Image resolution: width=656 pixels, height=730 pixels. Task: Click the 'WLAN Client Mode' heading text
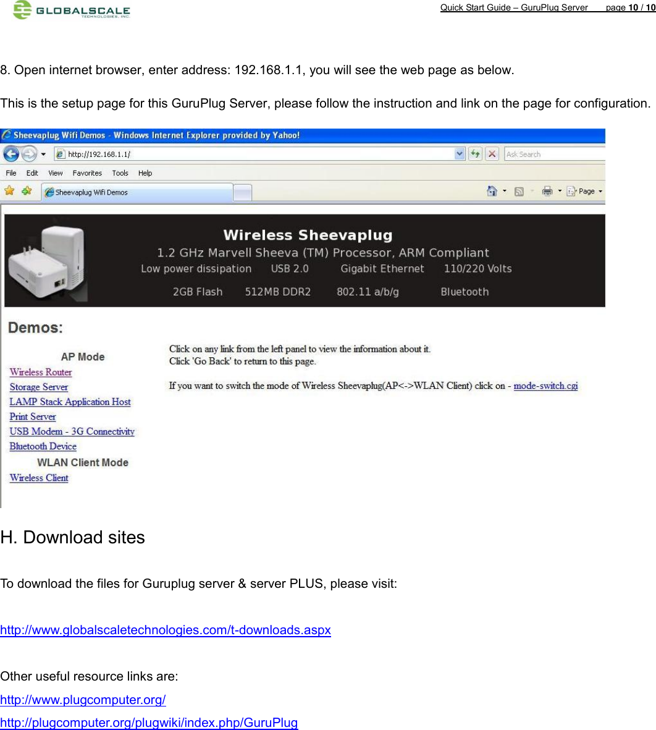click(83, 463)
